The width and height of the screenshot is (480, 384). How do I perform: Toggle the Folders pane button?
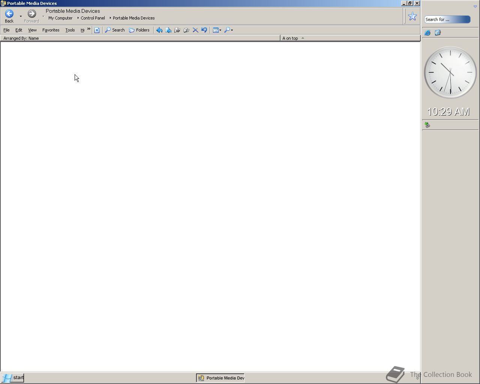pos(139,30)
